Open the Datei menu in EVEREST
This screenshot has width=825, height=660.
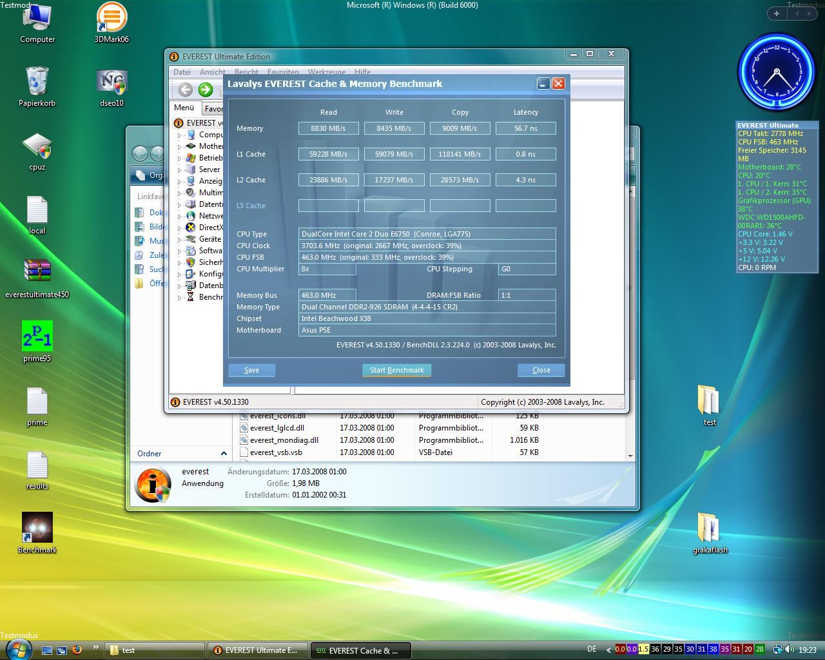182,72
